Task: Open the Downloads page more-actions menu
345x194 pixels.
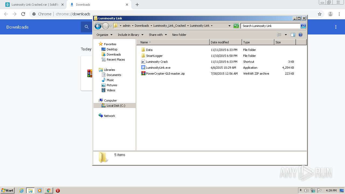Action: [x=336, y=27]
